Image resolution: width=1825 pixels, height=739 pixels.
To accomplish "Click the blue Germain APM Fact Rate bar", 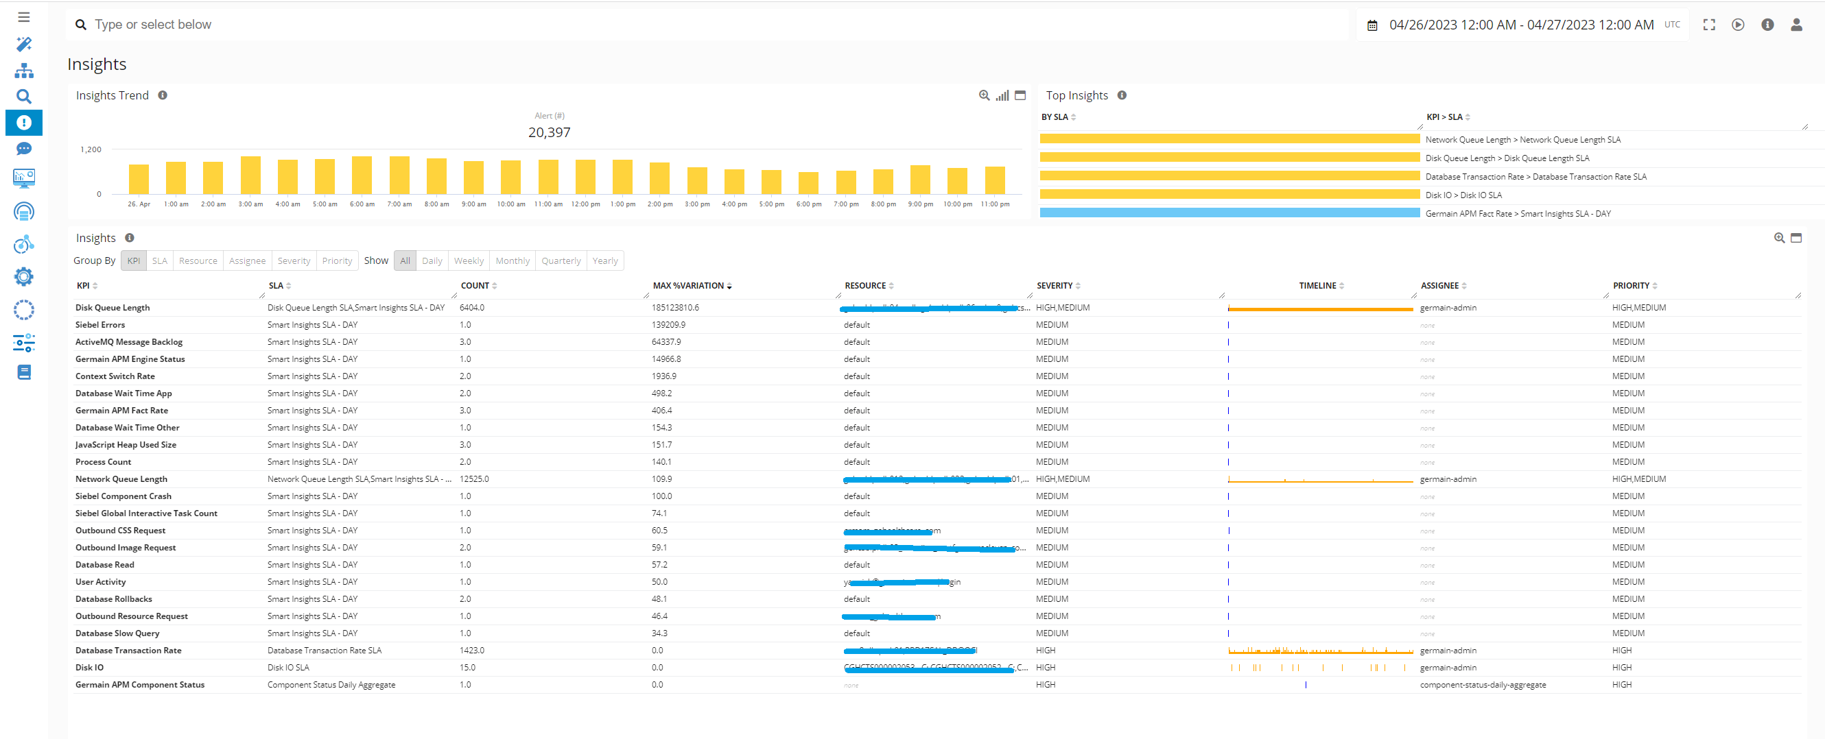I will pos(1229,213).
